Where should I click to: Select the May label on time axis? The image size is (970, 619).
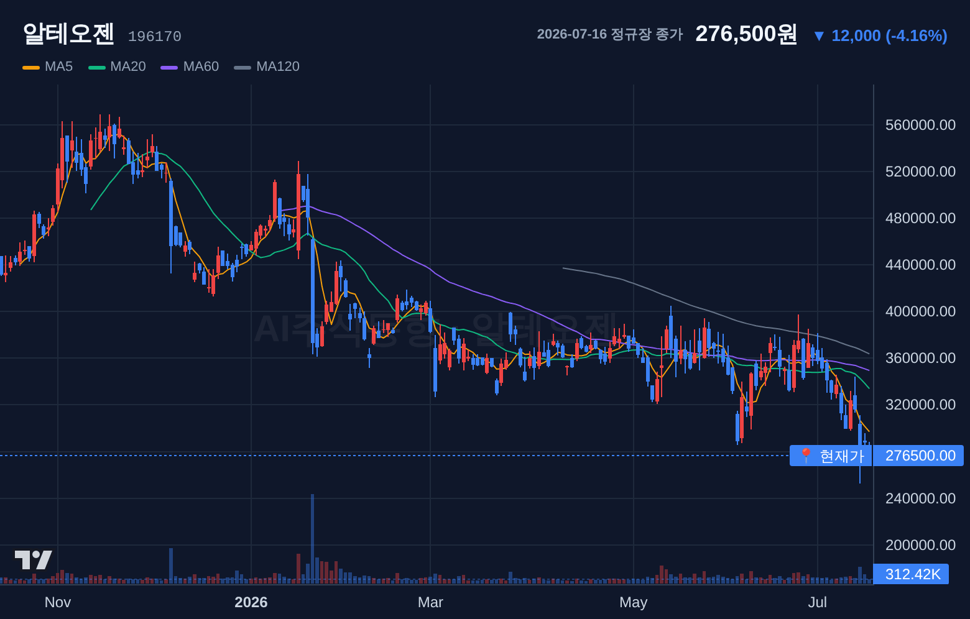click(634, 602)
